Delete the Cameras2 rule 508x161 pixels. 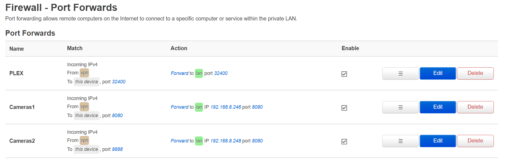click(x=475, y=141)
